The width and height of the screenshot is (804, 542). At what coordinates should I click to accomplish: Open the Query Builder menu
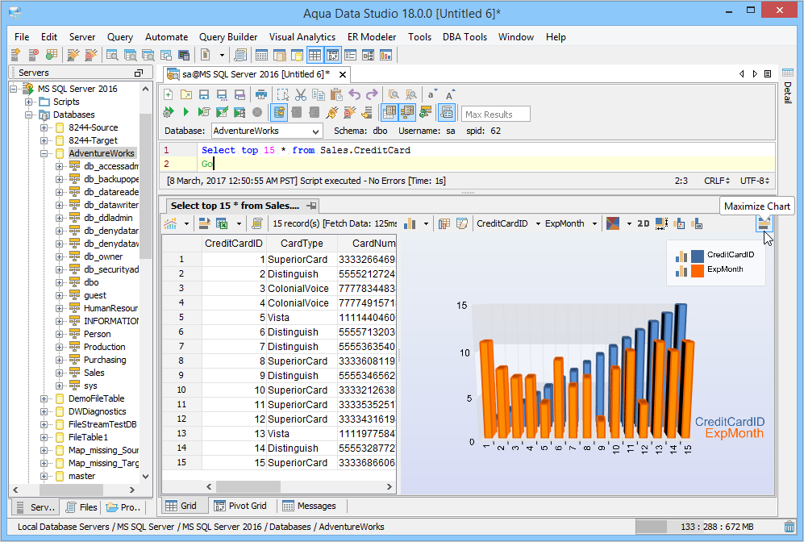[228, 37]
